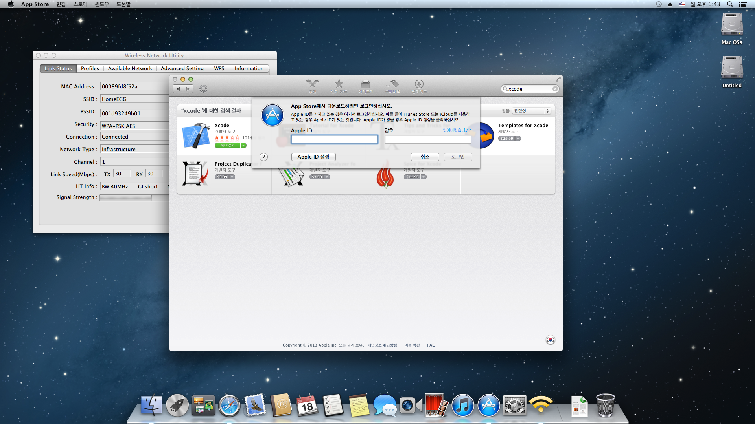This screenshot has width=755, height=424.
Task: Open iTunes from the Dock
Action: coord(462,406)
